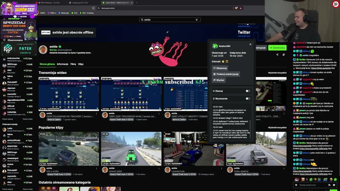Open LeQu channel in recommended list
The width and height of the screenshot is (340, 191).
click(17, 129)
